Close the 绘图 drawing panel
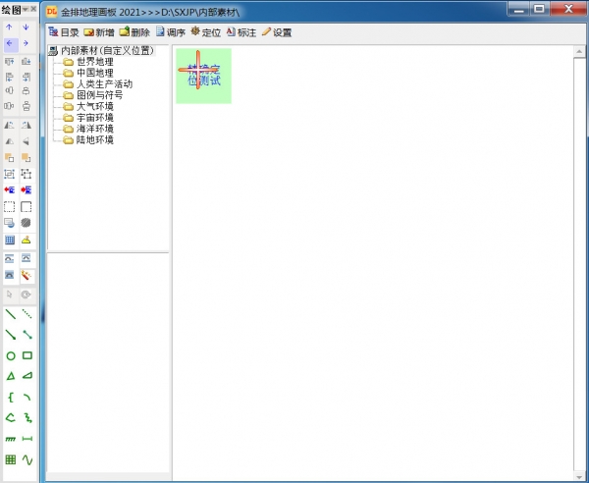This screenshot has width=589, height=483. (x=33, y=9)
